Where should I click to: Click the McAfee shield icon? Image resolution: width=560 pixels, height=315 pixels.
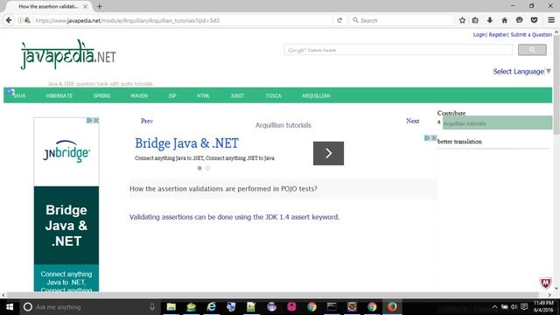click(545, 283)
